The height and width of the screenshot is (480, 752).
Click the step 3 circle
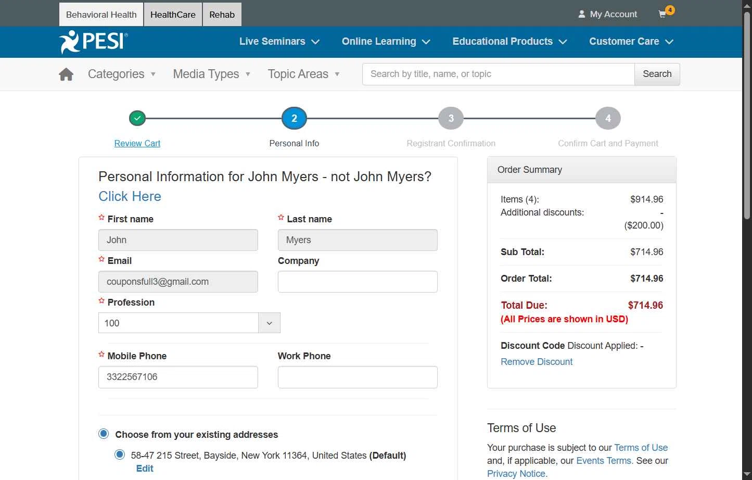(451, 118)
